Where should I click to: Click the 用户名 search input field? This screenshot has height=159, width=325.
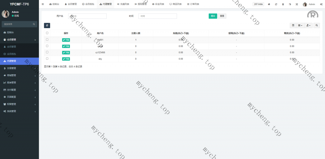[x=87, y=16]
